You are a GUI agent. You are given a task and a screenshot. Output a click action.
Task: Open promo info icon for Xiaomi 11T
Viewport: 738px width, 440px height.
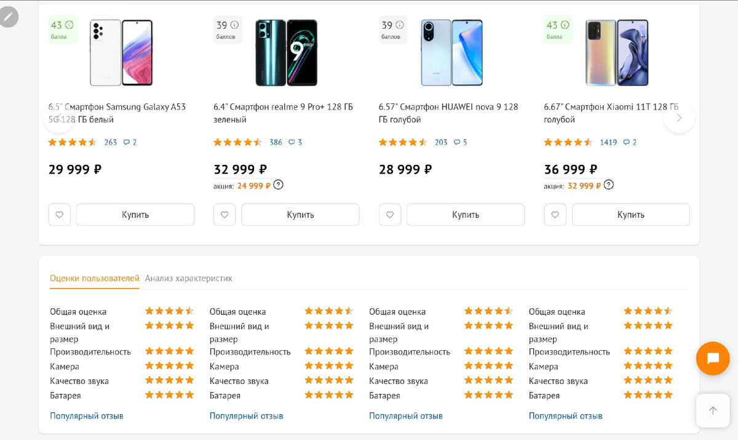pos(609,185)
